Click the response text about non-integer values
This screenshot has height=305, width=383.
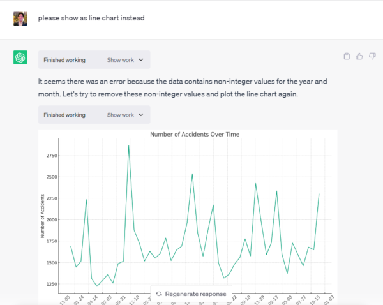[182, 87]
